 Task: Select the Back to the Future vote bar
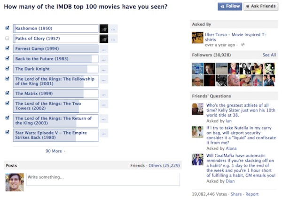(x=55, y=59)
